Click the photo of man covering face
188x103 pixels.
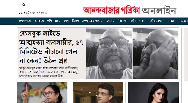[x=156, y=54]
